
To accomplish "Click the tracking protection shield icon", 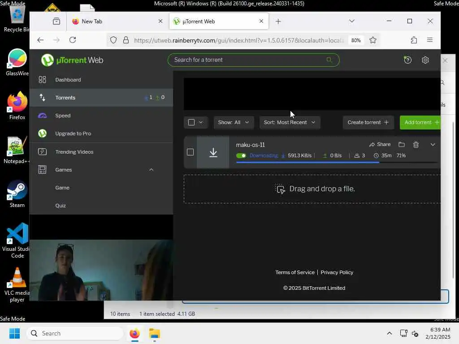I will click(113, 40).
